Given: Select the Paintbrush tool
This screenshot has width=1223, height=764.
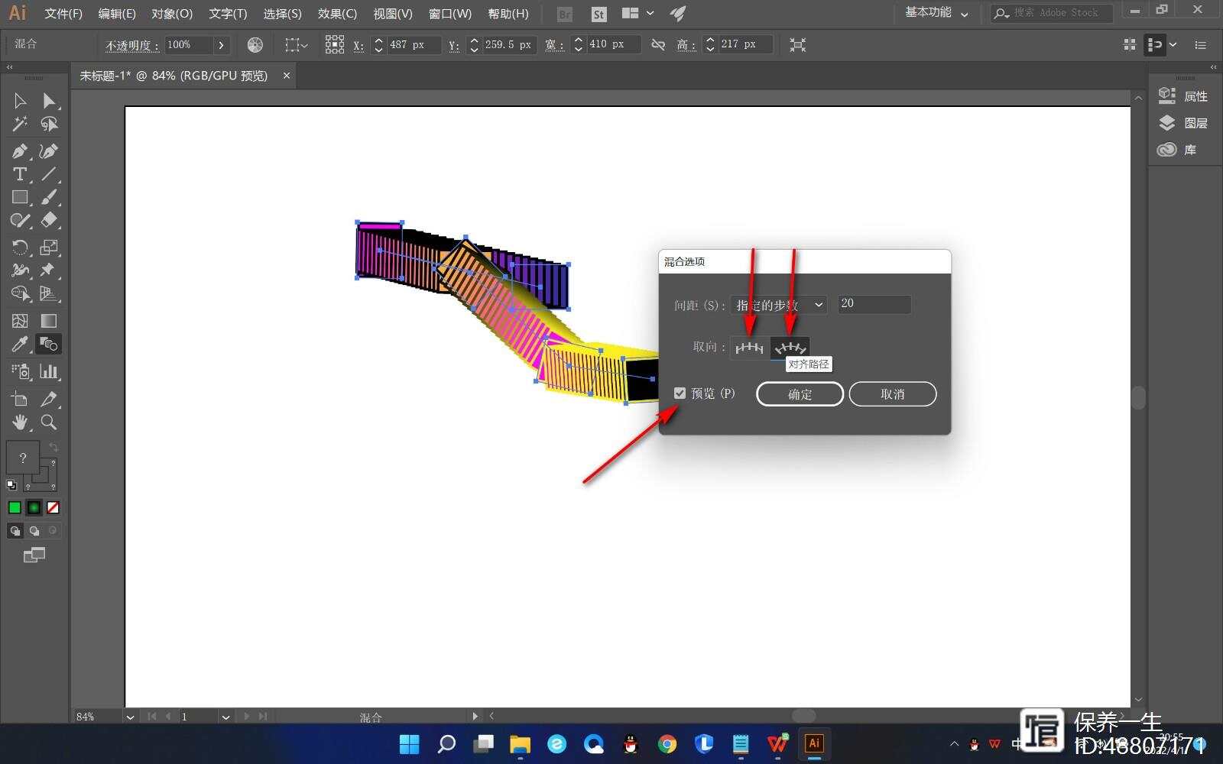Looking at the screenshot, I should tap(49, 197).
